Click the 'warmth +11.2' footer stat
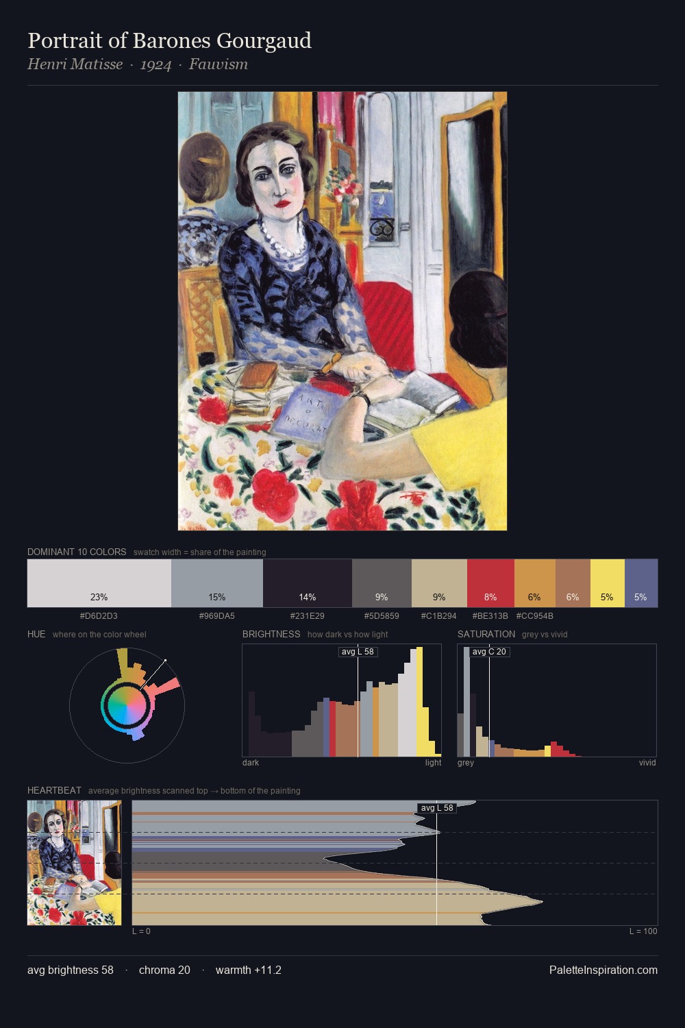Viewport: 685px width, 1028px height. (x=249, y=970)
